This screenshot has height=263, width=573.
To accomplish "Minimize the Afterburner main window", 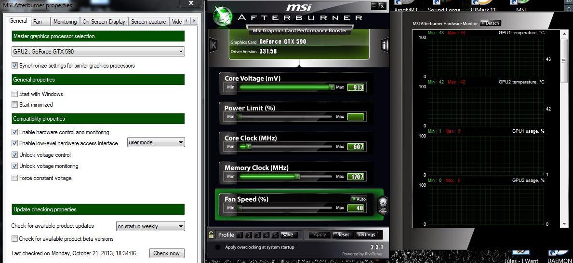I will (x=374, y=6).
